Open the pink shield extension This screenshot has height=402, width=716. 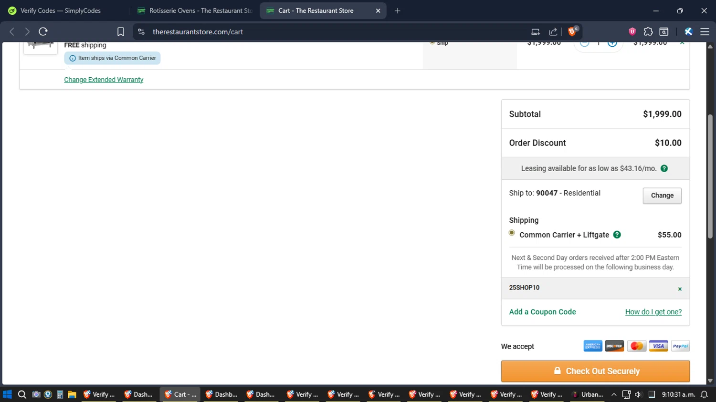(x=632, y=32)
